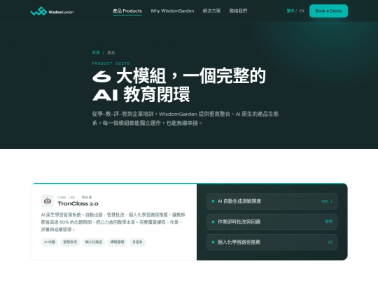Click the WisdomGarden logo in the header

(52, 11)
